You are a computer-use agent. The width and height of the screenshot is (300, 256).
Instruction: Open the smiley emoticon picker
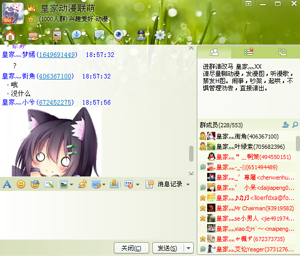[x=21, y=184]
